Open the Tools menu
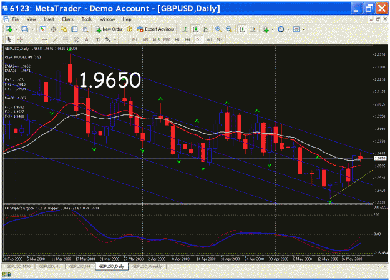 point(87,19)
